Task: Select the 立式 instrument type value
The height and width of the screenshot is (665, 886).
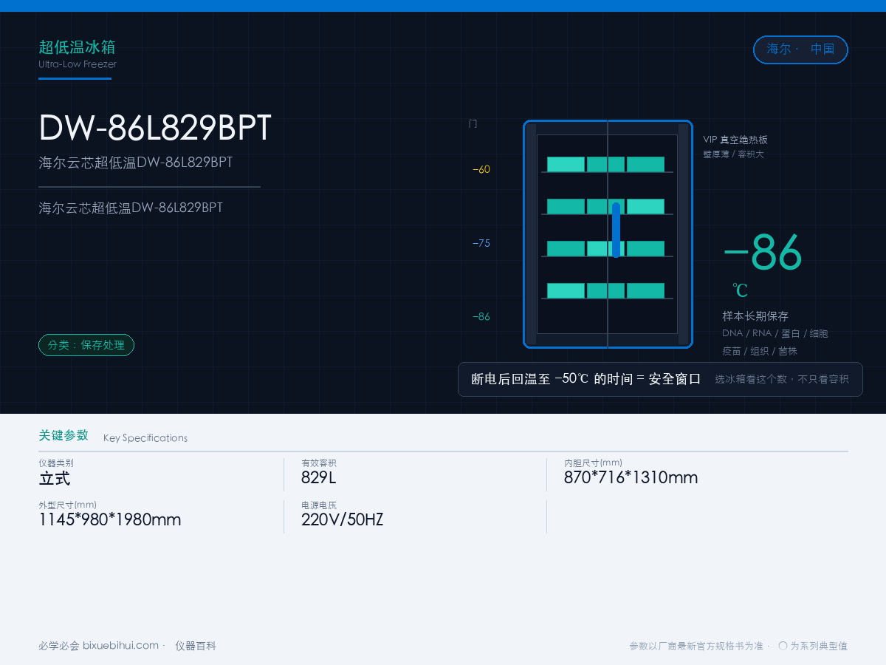Action: pyautogui.click(x=55, y=478)
